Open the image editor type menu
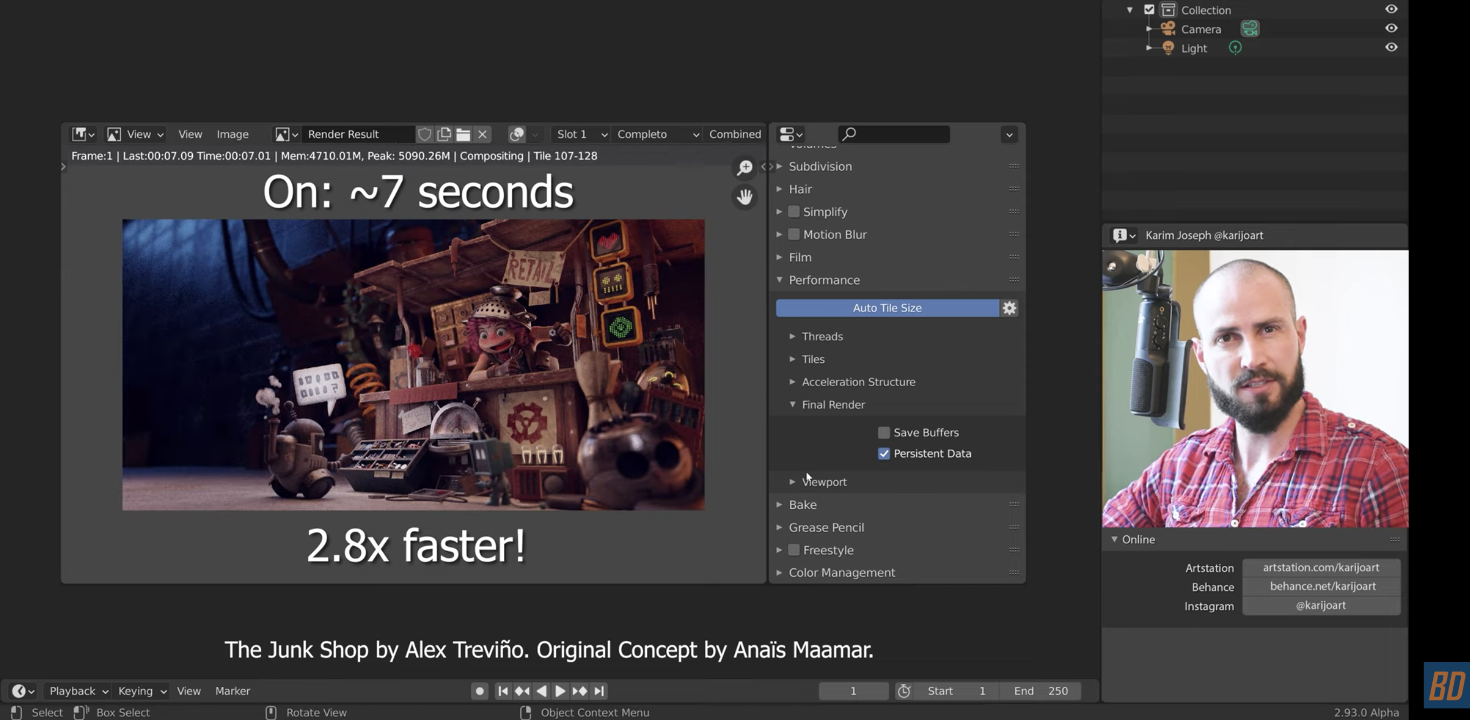The height and width of the screenshot is (720, 1470). tap(83, 134)
